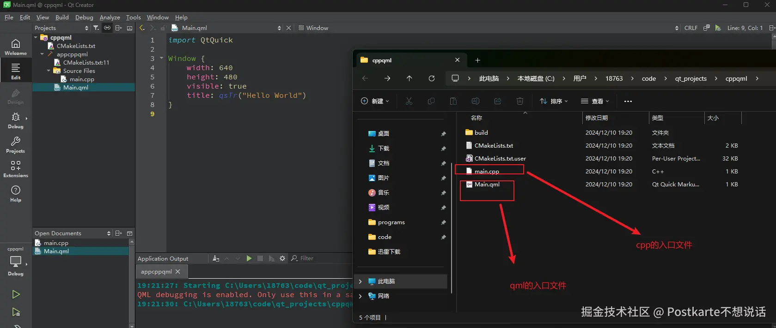This screenshot has height=328, width=776.
Task: Collapse the cppqml project tree node
Action: (x=36, y=37)
